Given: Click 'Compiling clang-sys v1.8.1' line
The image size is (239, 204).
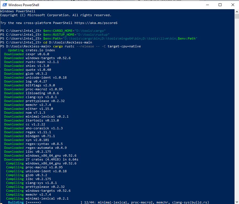Looking at the screenshot, I should 32,183.
